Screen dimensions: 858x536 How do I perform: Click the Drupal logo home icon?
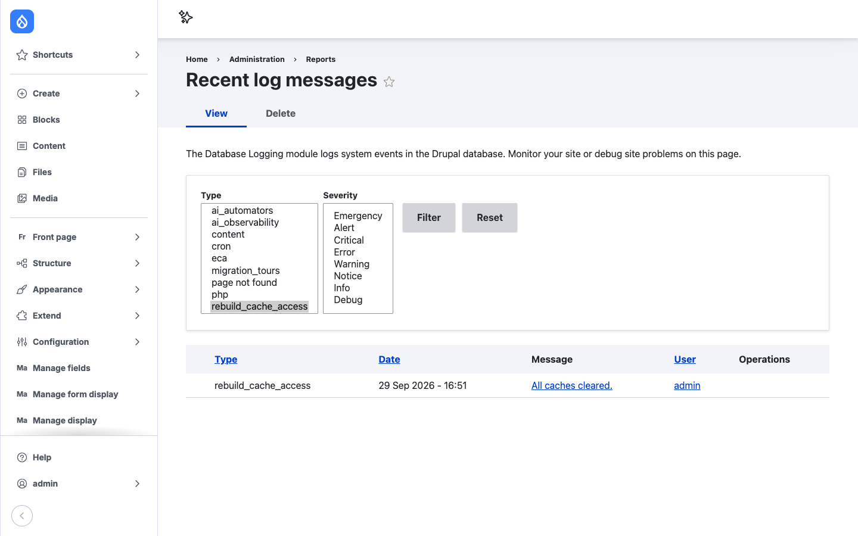[22, 21]
